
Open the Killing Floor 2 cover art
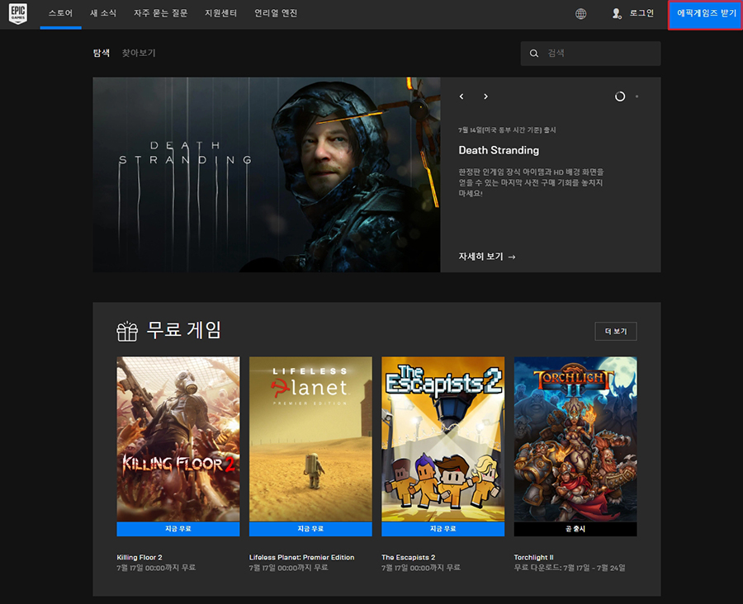click(x=178, y=439)
